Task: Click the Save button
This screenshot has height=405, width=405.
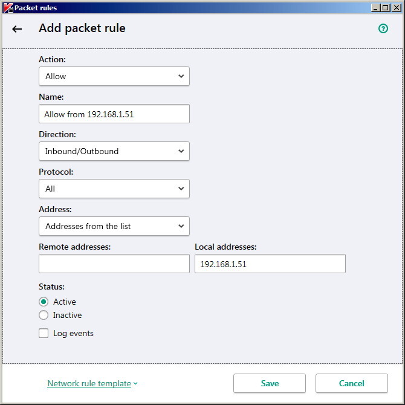Action: (270, 383)
